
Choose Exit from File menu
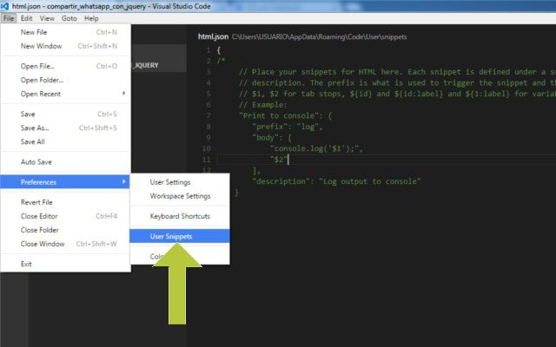click(x=66, y=264)
